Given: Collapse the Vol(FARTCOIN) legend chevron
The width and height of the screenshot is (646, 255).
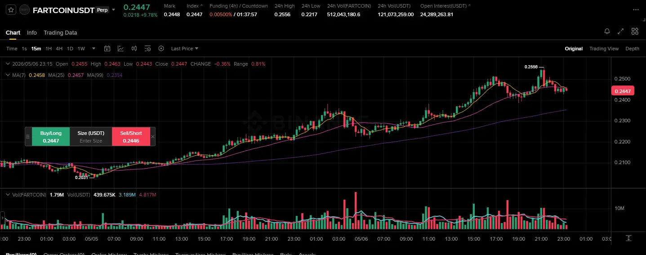Looking at the screenshot, I should (7, 195).
